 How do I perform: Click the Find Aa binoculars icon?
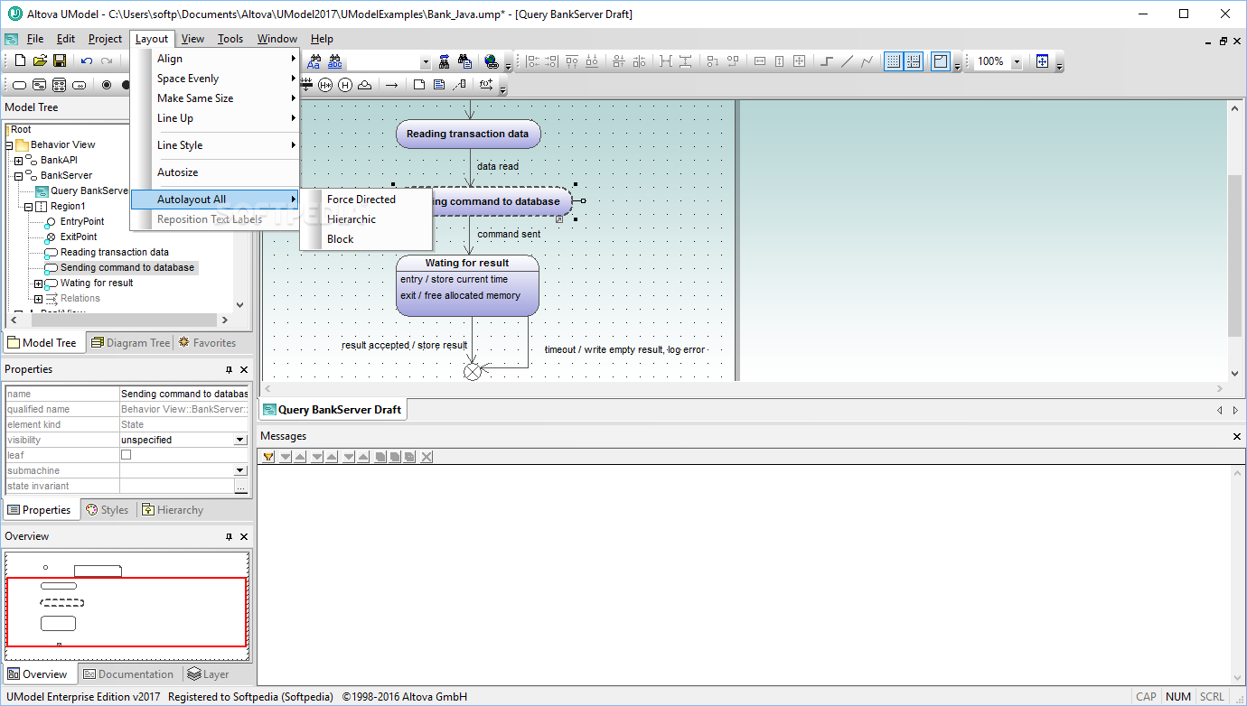click(x=314, y=60)
